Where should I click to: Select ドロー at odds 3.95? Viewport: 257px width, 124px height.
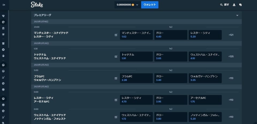(171, 100)
